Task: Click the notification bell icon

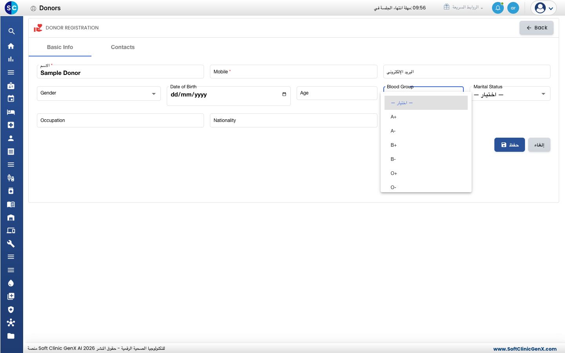Action: tap(498, 8)
